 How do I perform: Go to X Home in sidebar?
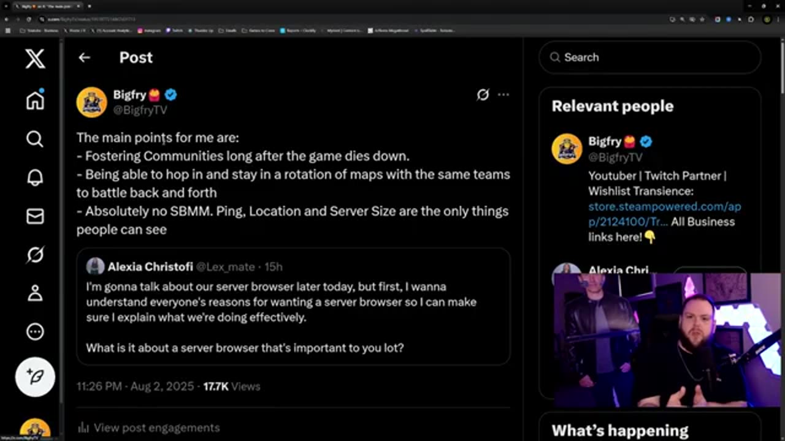35,100
